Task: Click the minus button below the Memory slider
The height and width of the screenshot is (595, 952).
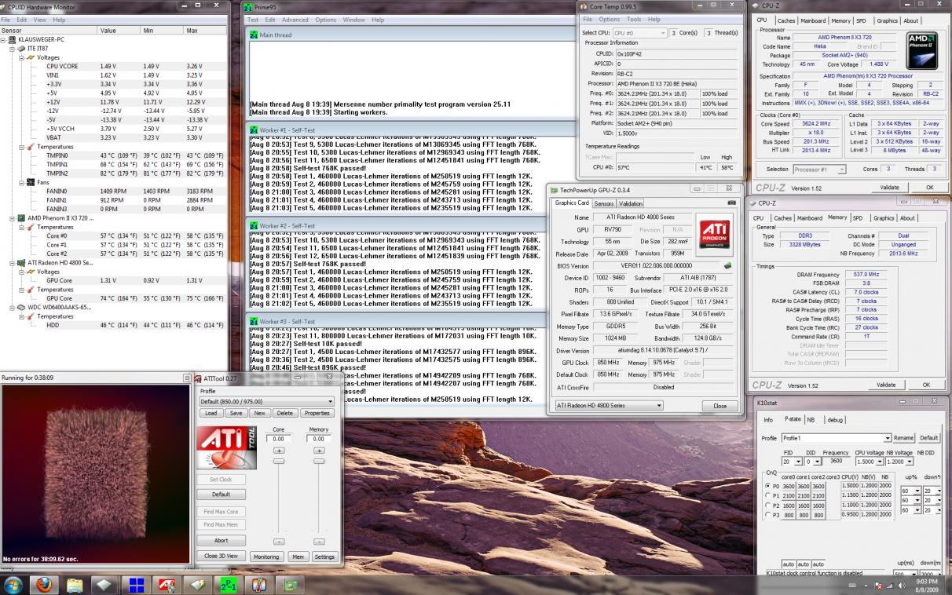Action: point(319,542)
